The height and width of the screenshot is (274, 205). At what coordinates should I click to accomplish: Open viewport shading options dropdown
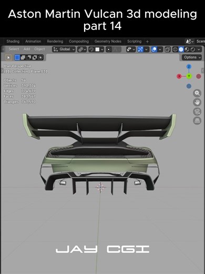tap(199, 50)
